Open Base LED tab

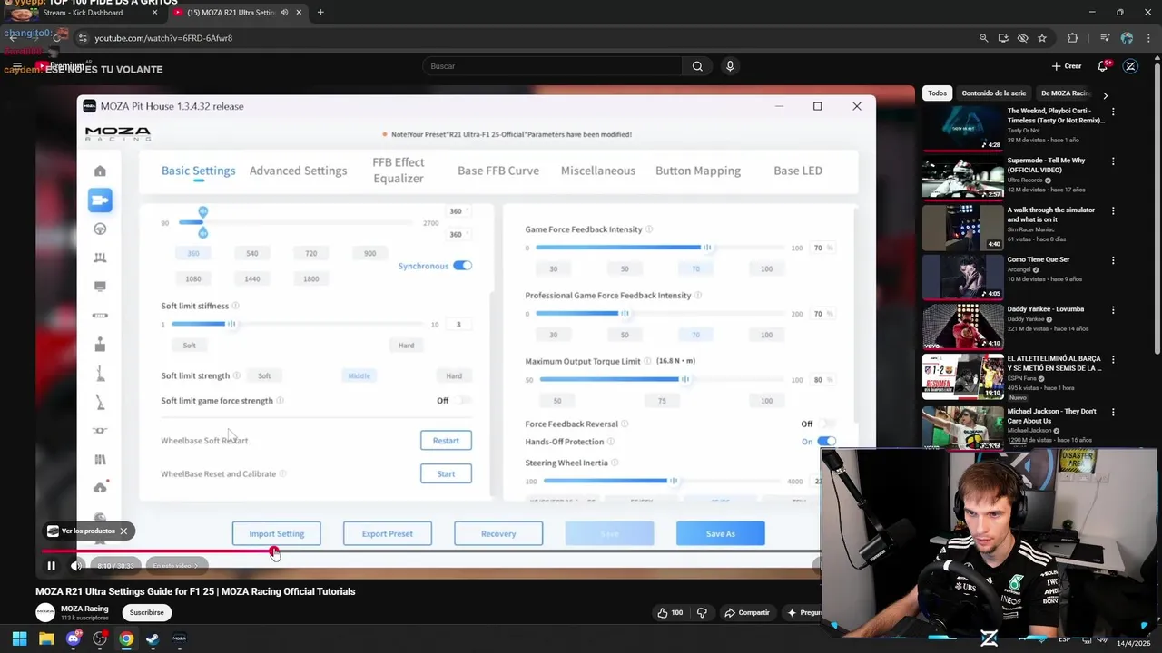point(798,171)
